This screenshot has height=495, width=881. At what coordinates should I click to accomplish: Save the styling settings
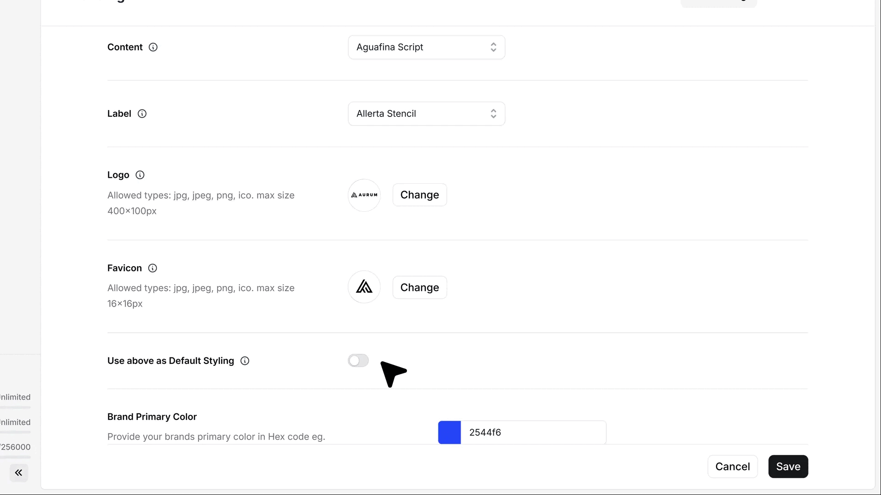[788, 467]
